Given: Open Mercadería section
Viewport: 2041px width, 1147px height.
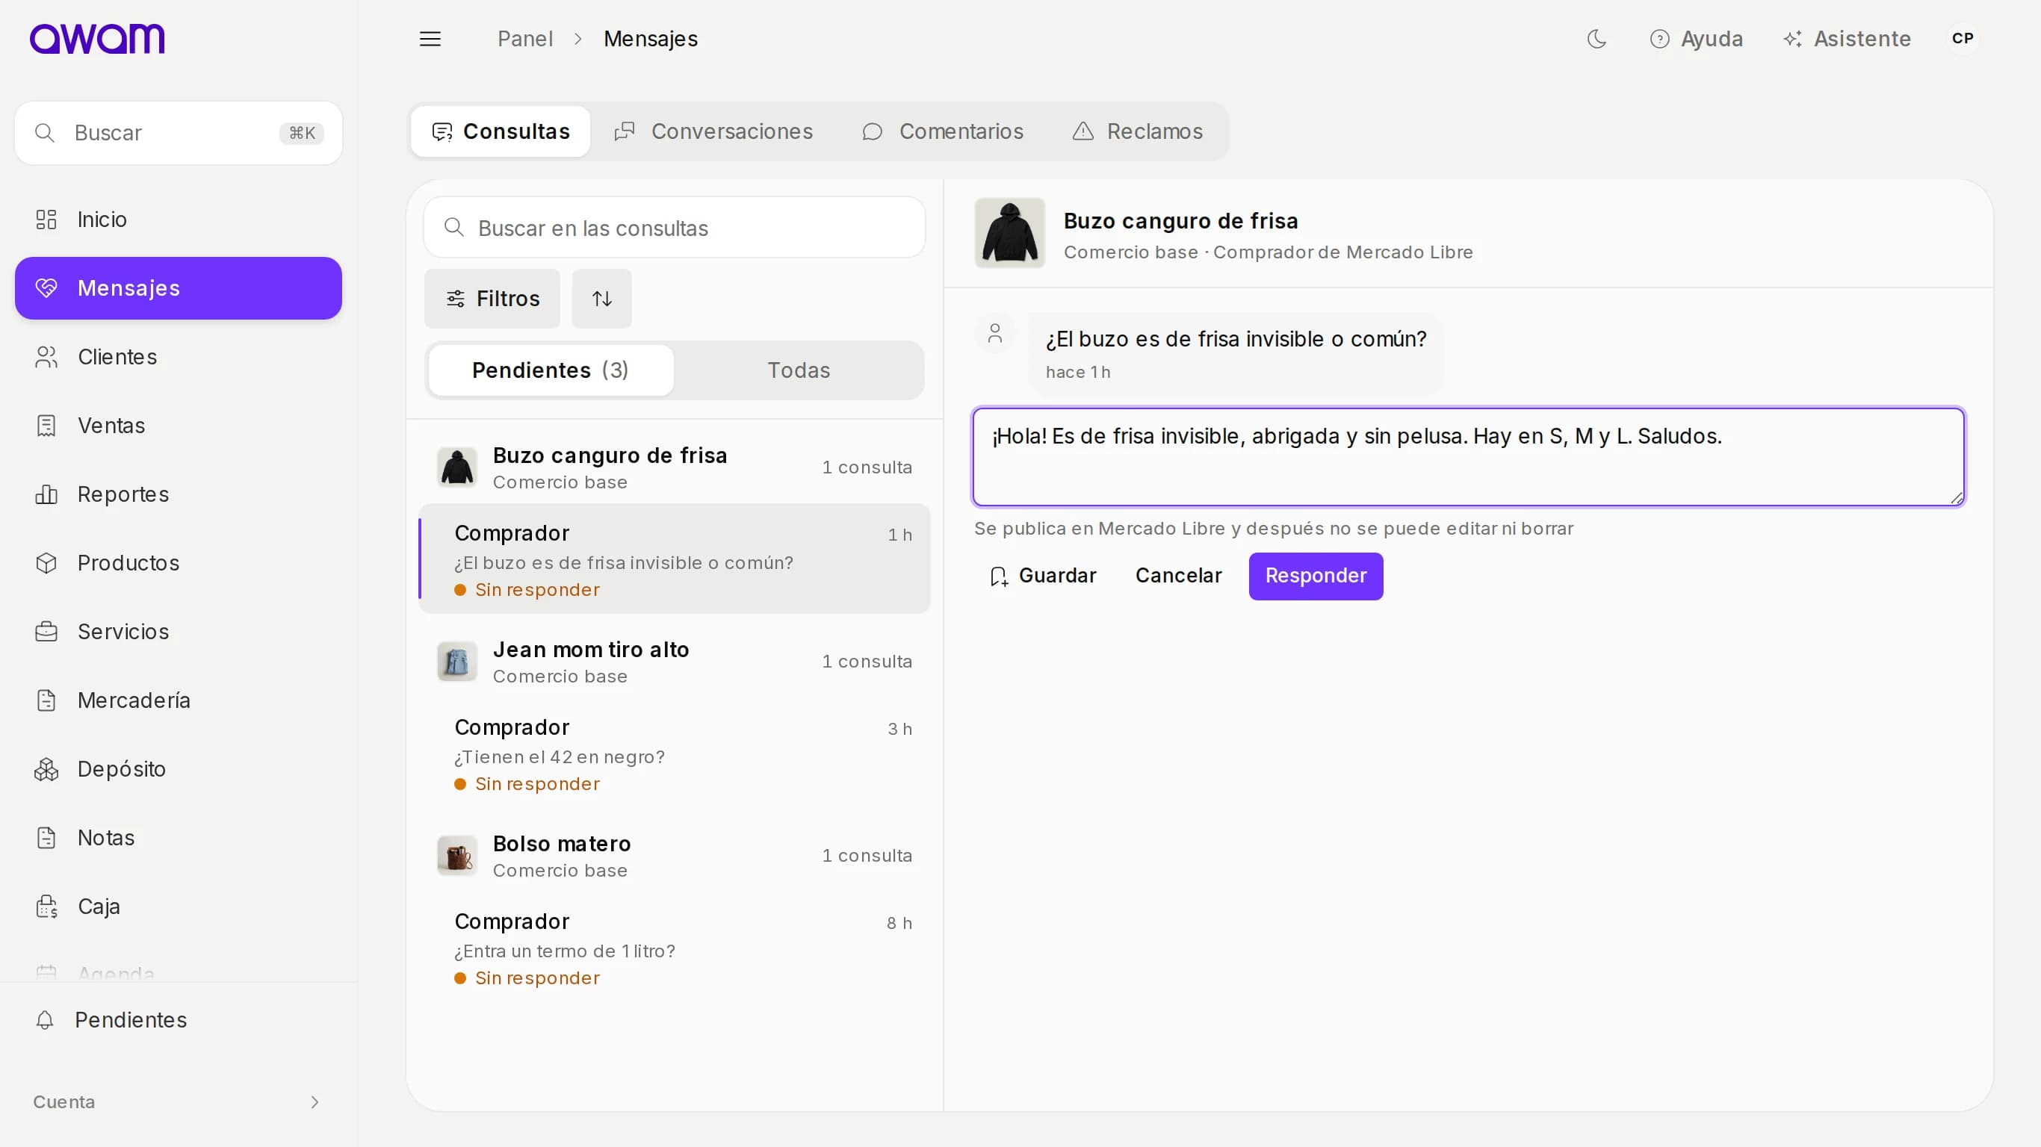Looking at the screenshot, I should point(179,700).
